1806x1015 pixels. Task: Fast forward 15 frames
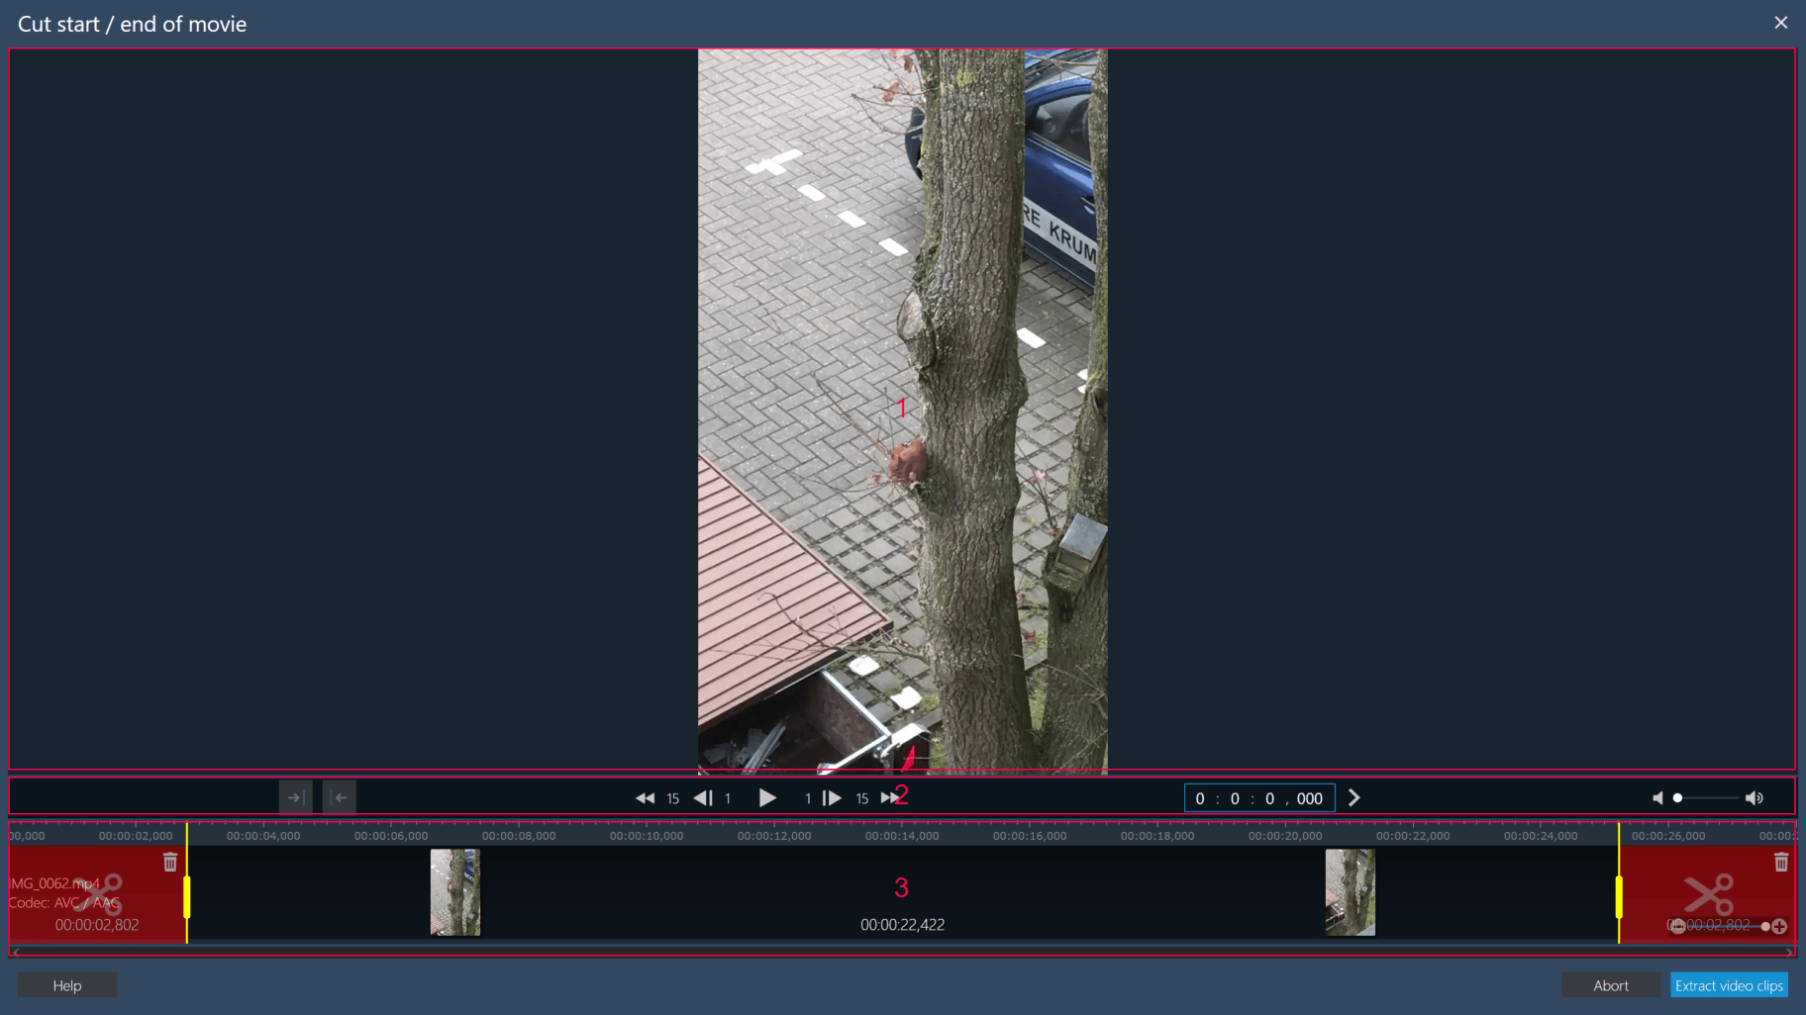coord(889,798)
